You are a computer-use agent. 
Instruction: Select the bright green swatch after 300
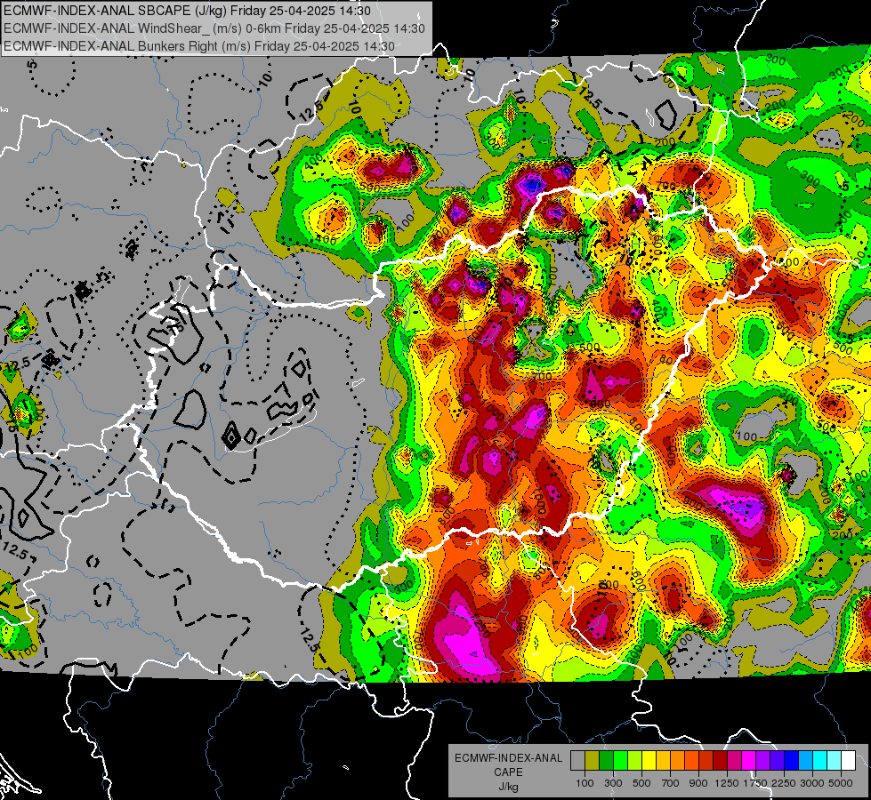click(x=620, y=761)
